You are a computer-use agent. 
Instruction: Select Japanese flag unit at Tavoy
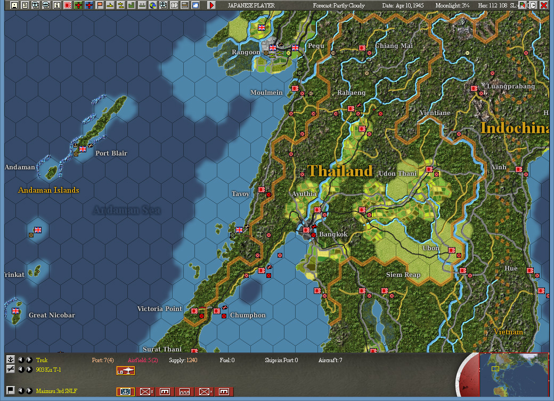click(x=262, y=190)
